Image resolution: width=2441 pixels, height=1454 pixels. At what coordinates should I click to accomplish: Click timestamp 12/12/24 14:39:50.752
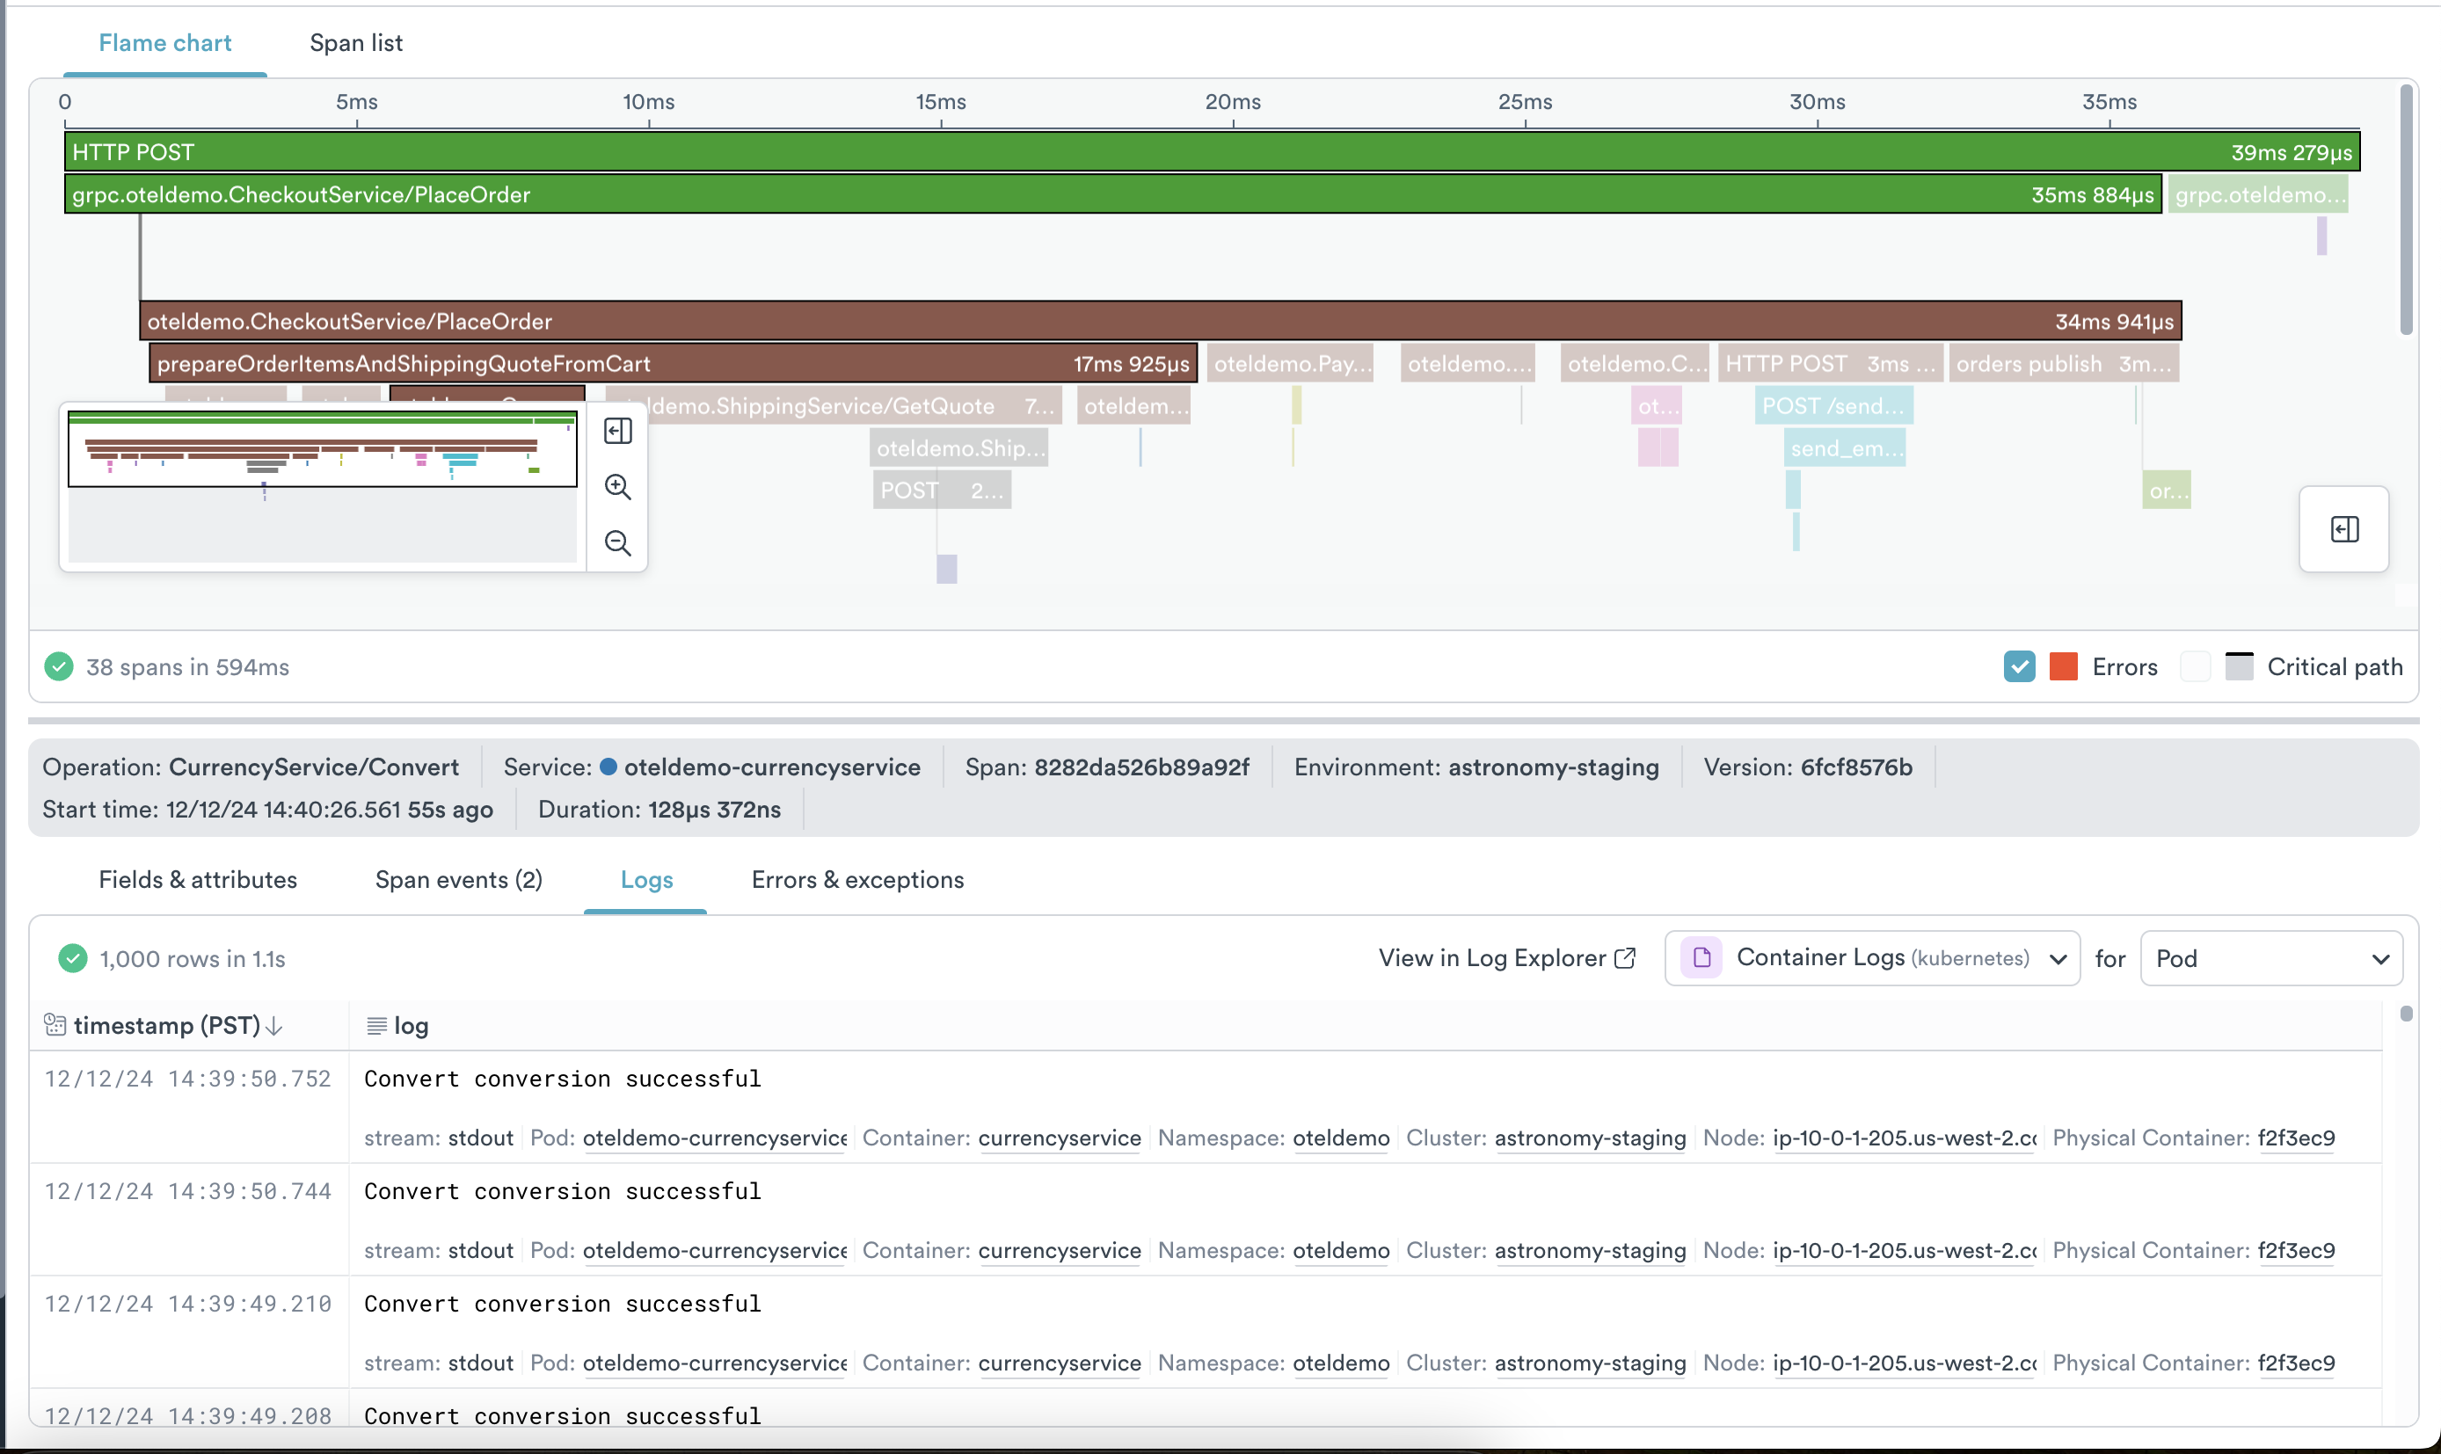tap(188, 1079)
